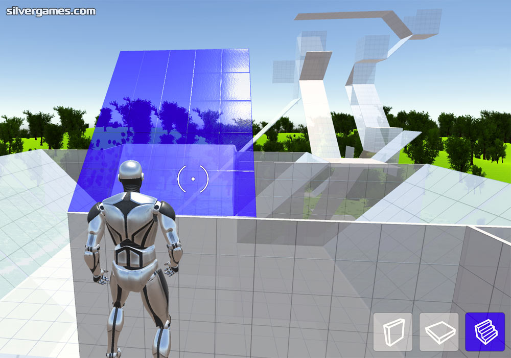Viewport: 511px width, 358px height.
Task: Click the small gray block beside the distant tower
Action: [349, 151]
